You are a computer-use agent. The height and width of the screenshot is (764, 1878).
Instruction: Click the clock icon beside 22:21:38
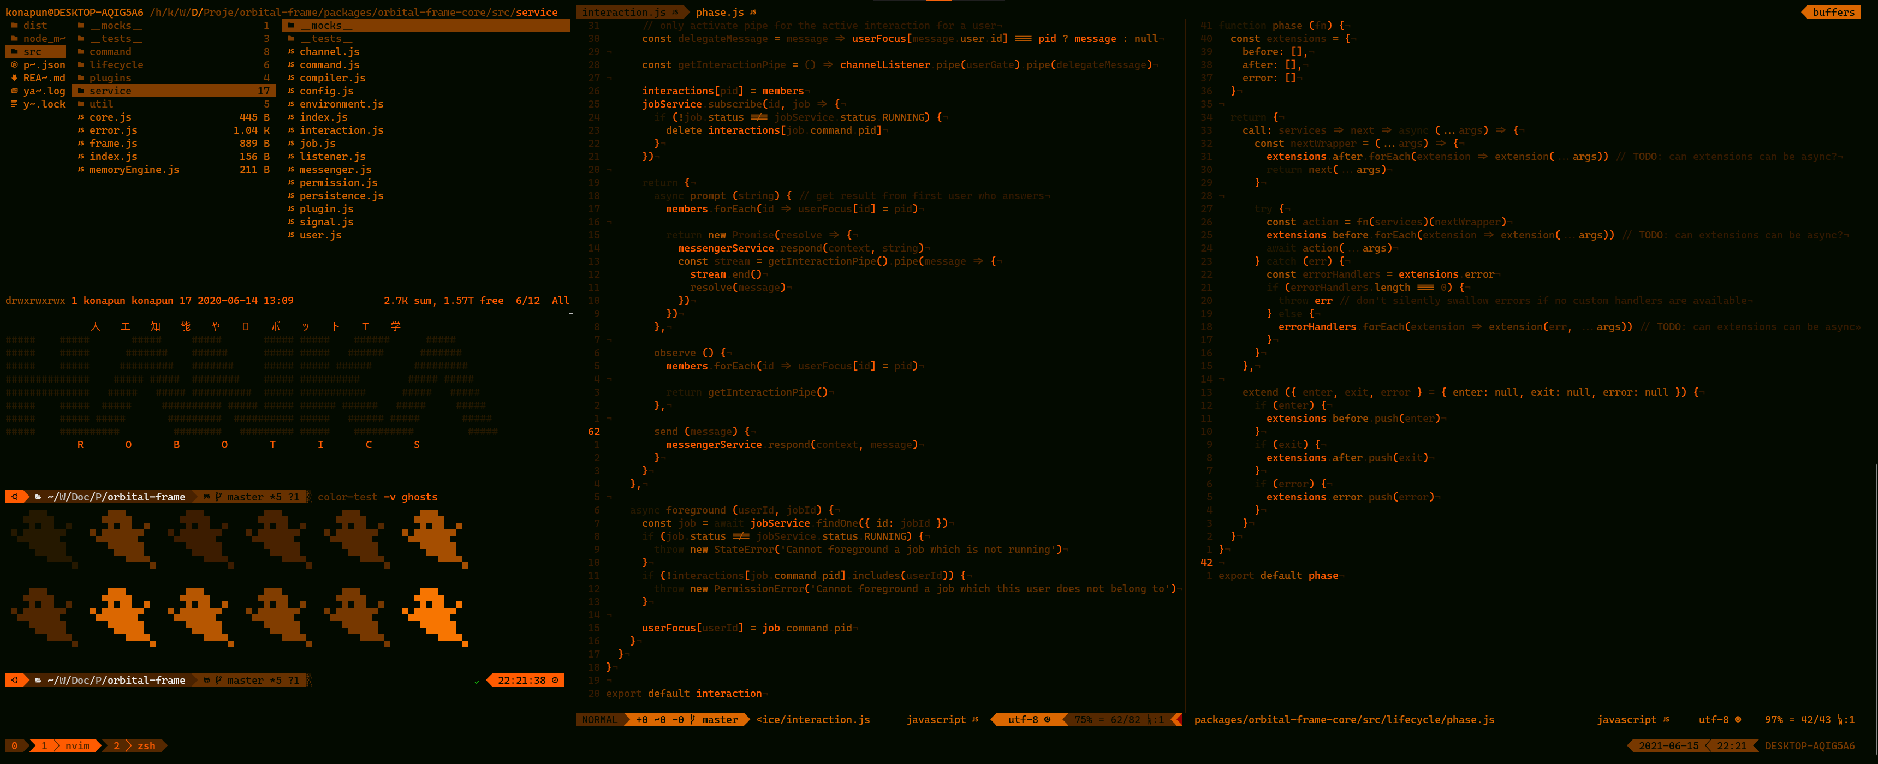pos(555,680)
